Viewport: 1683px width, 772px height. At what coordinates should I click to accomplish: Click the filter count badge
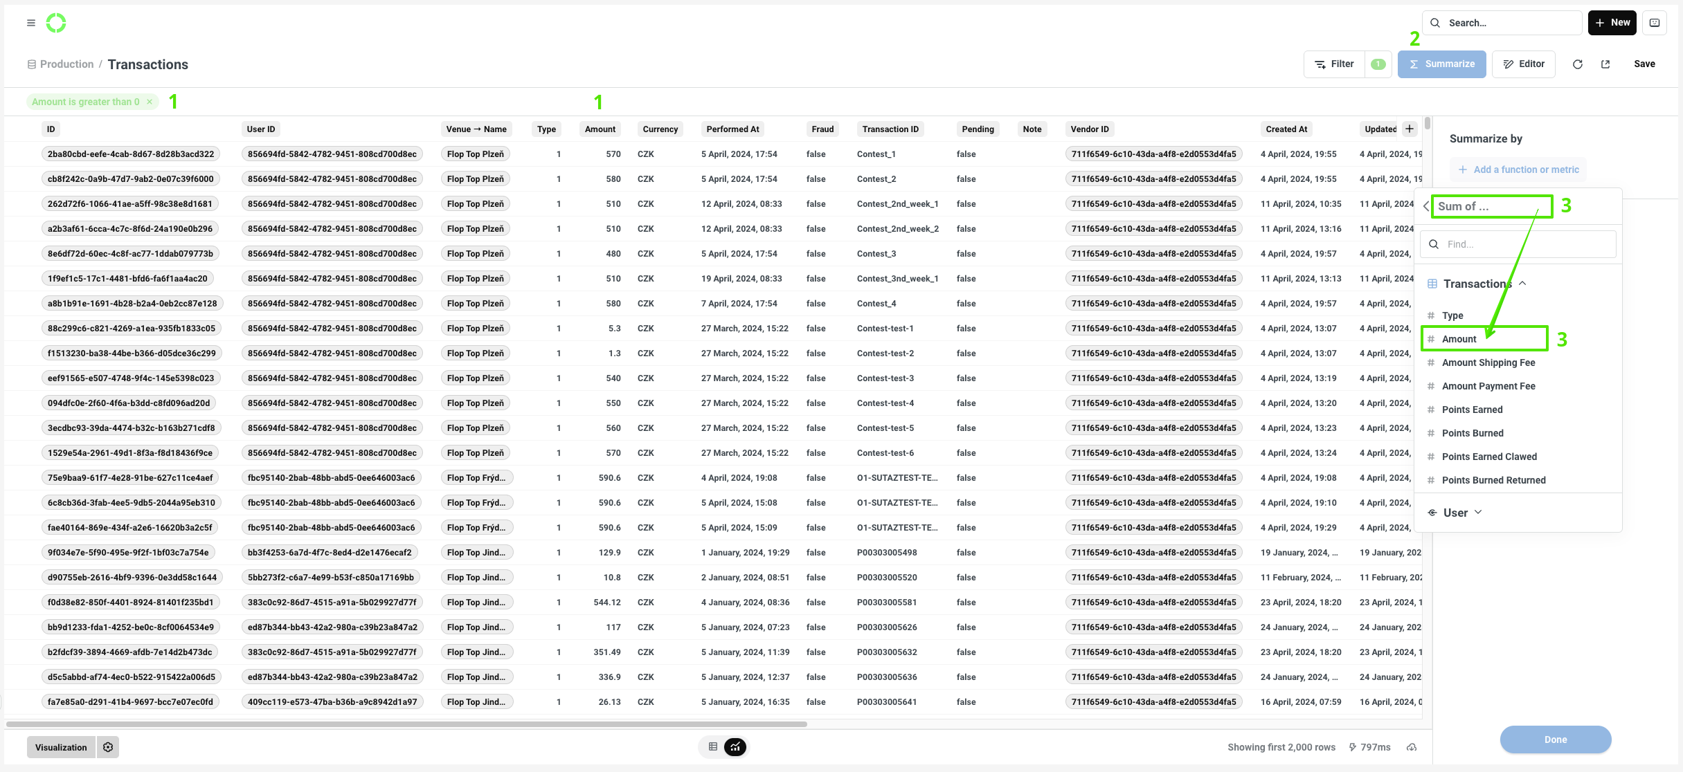1378,64
